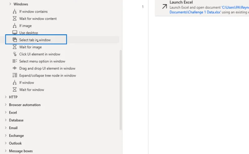Click the 'Use desktop' monitor icon

tap(15, 33)
